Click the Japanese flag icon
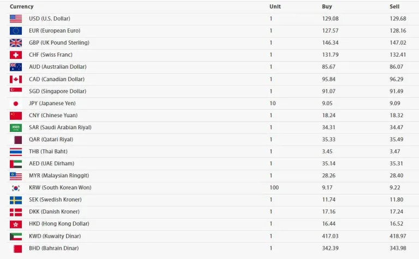Image resolution: width=419 pixels, height=259 pixels. pos(16,104)
